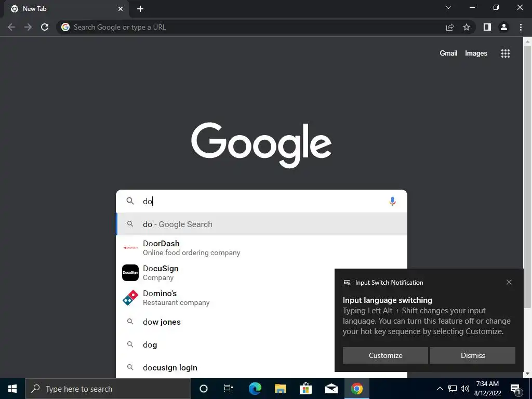Click the taskbar 'Type here to search' box
The width and height of the screenshot is (532, 399).
108,389
